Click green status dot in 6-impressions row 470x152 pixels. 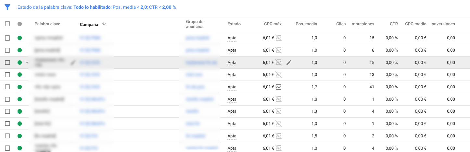(19, 50)
